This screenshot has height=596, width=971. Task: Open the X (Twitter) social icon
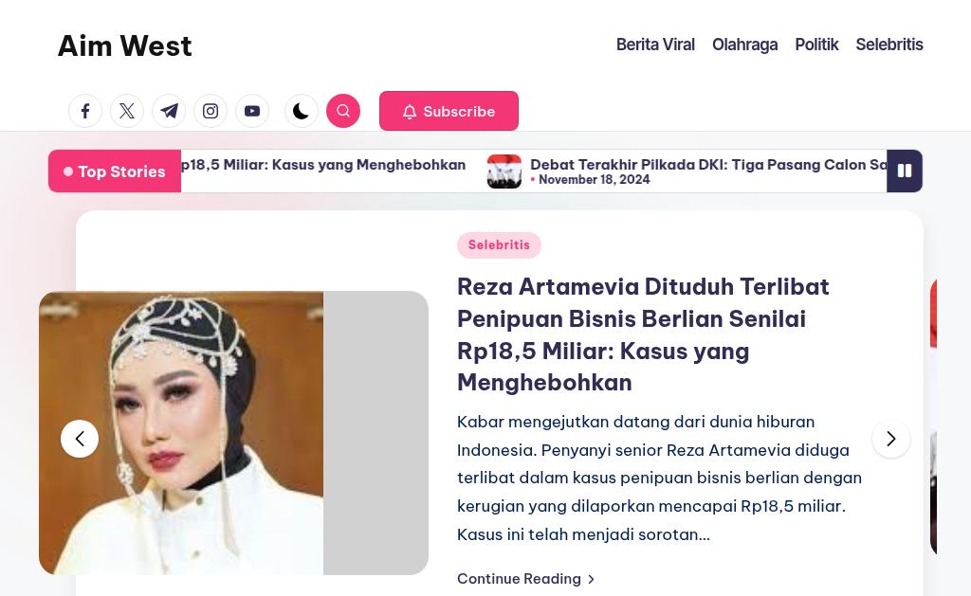(x=127, y=111)
